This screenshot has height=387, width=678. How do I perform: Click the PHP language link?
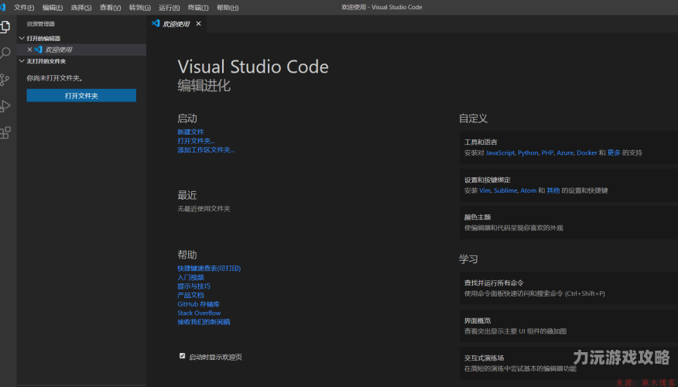(547, 152)
